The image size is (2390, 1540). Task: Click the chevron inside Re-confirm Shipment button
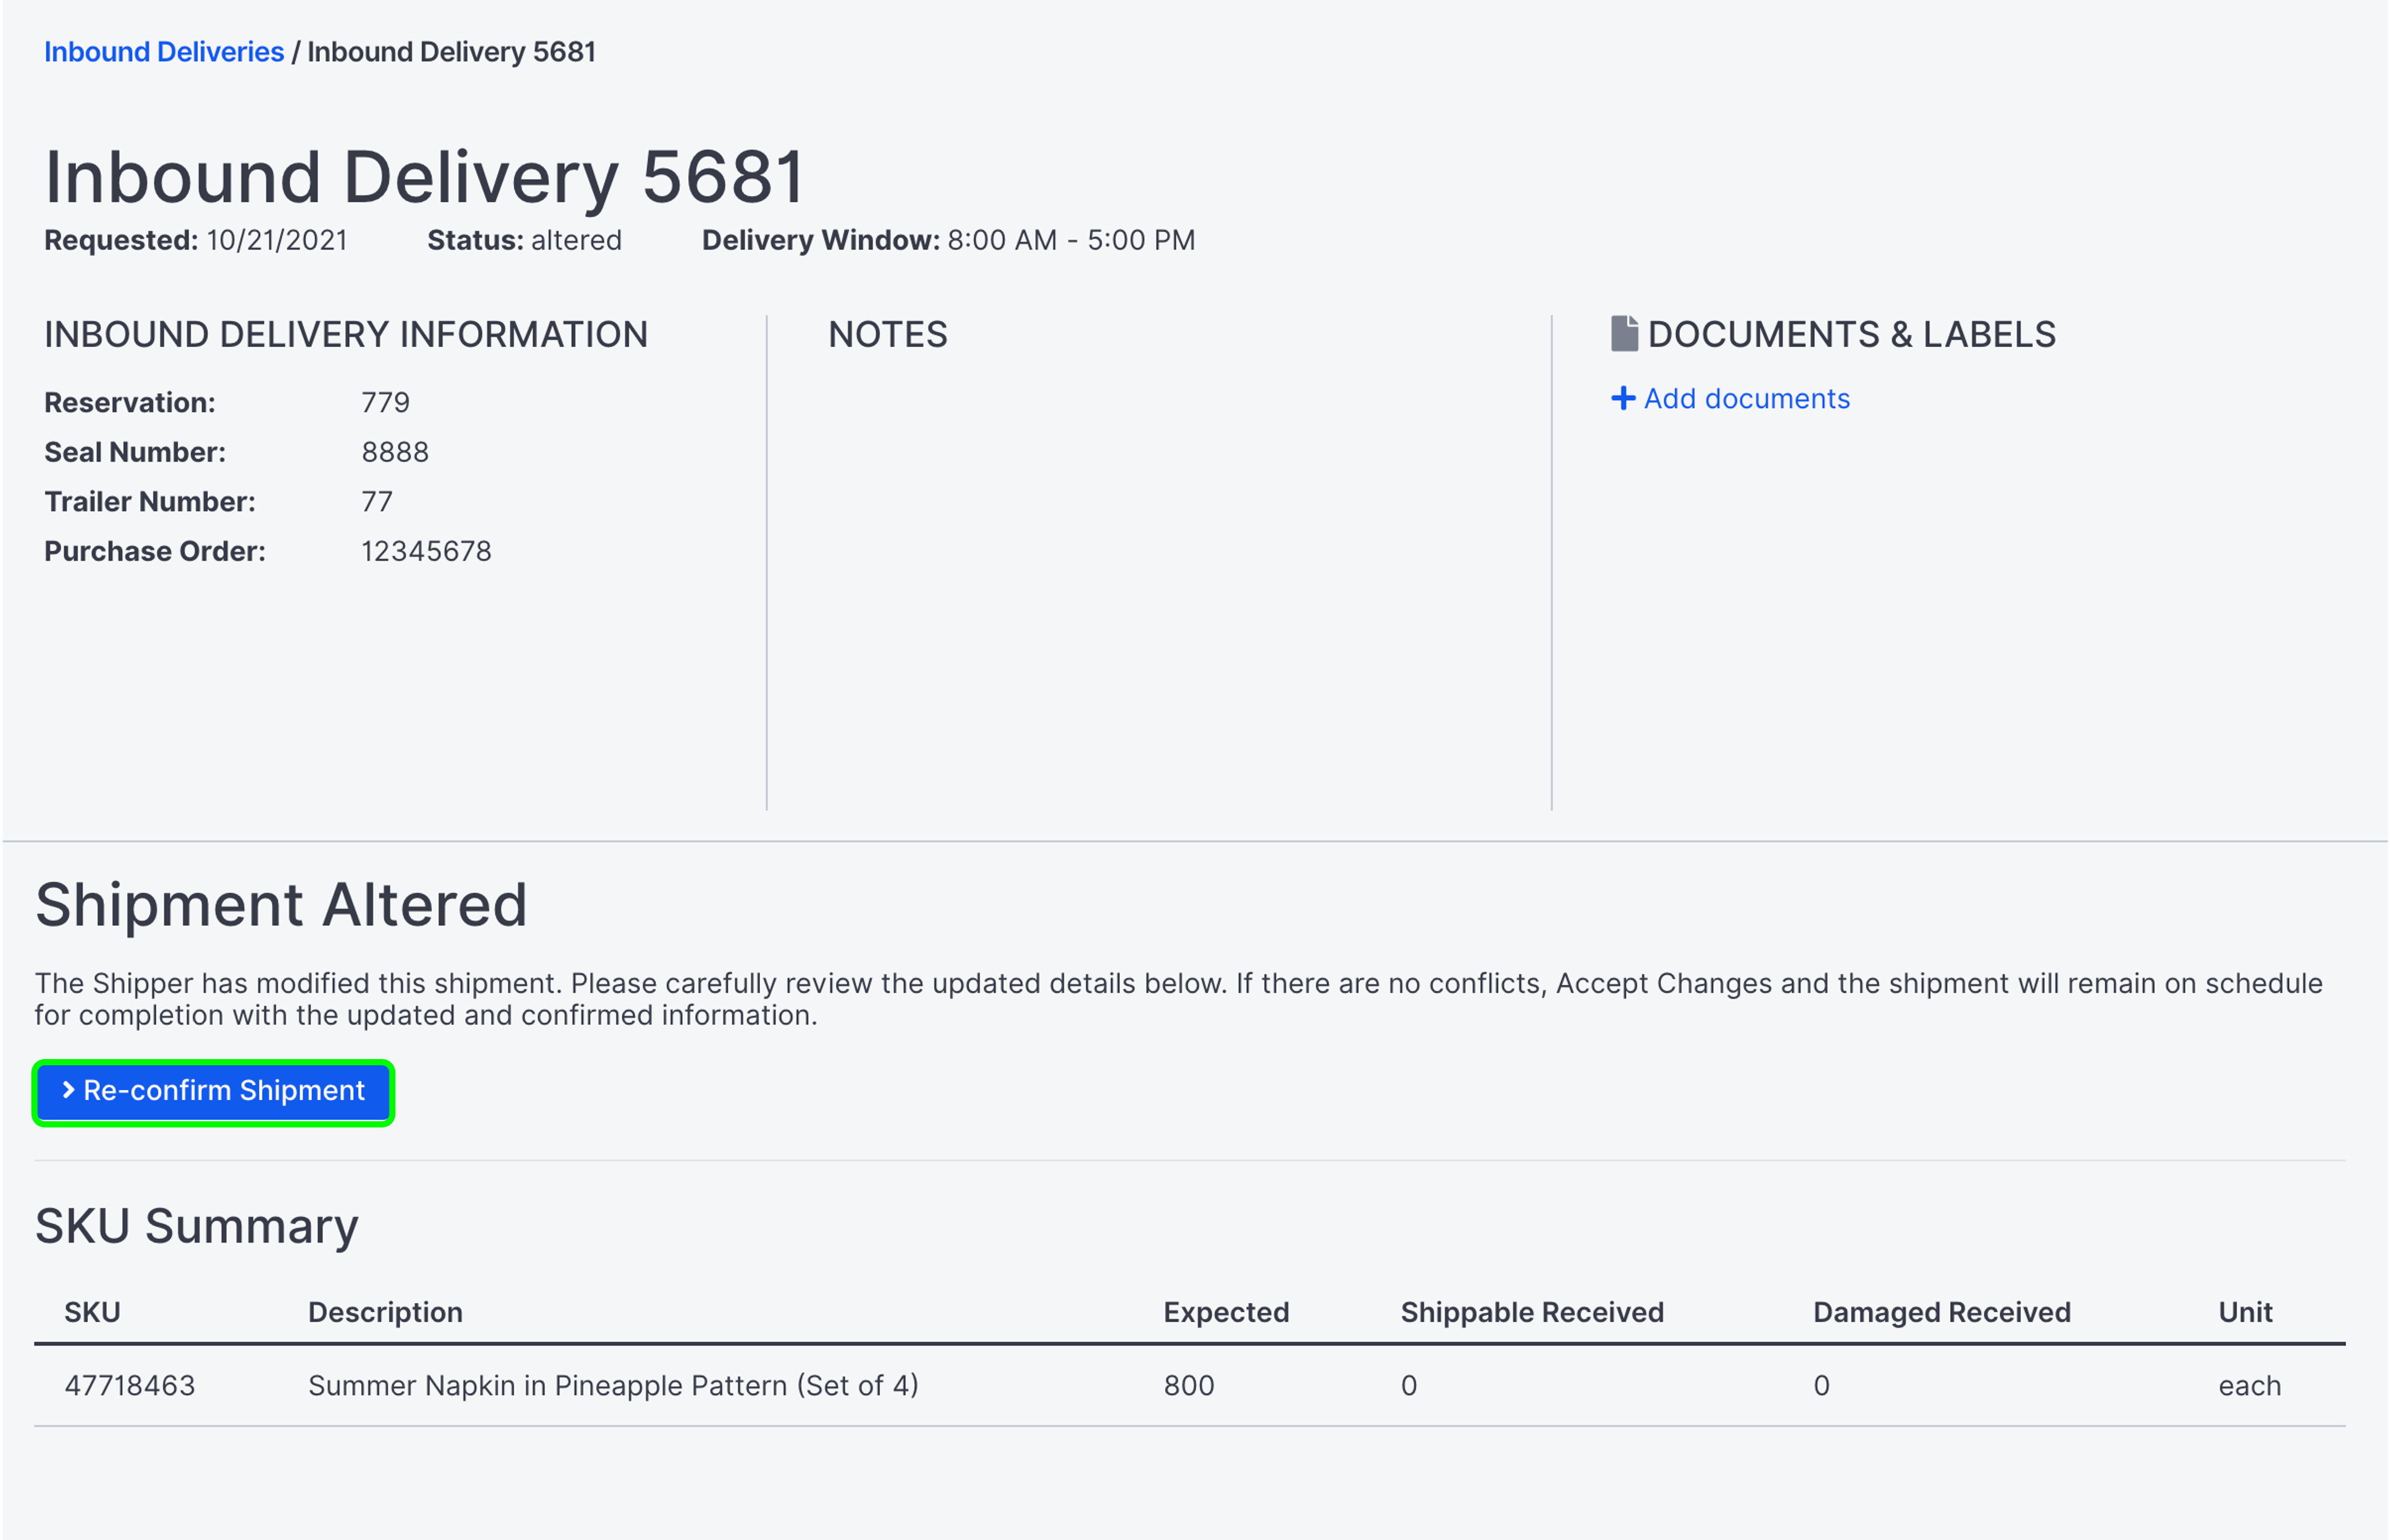tap(68, 1090)
